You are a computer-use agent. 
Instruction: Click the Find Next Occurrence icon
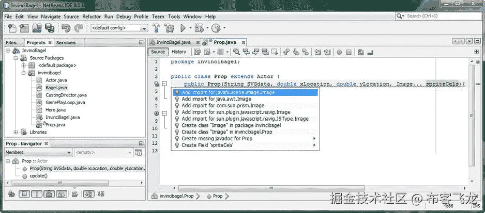click(x=255, y=52)
